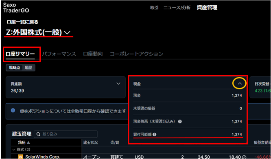Screen dimensions: 271x159
Task: Open the ニュース/分析 menu item
Action: 177,8
